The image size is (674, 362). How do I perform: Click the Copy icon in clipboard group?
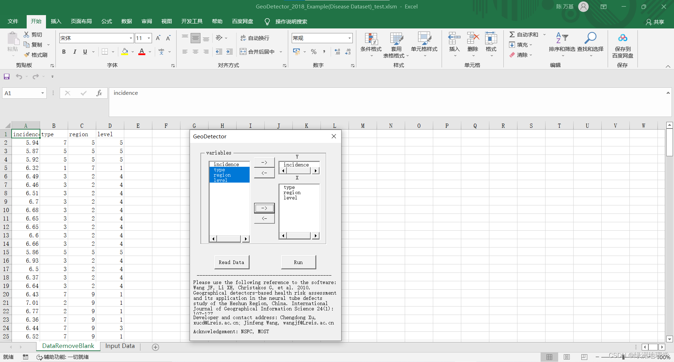[26, 45]
